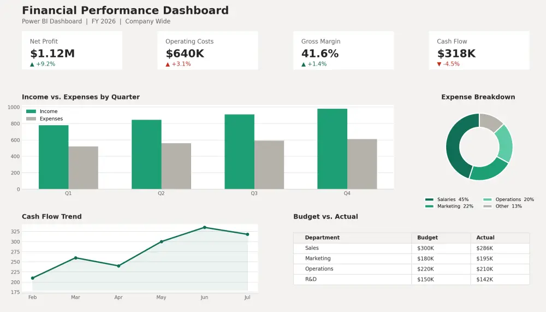Click the $300K Sales budget cell

point(441,248)
